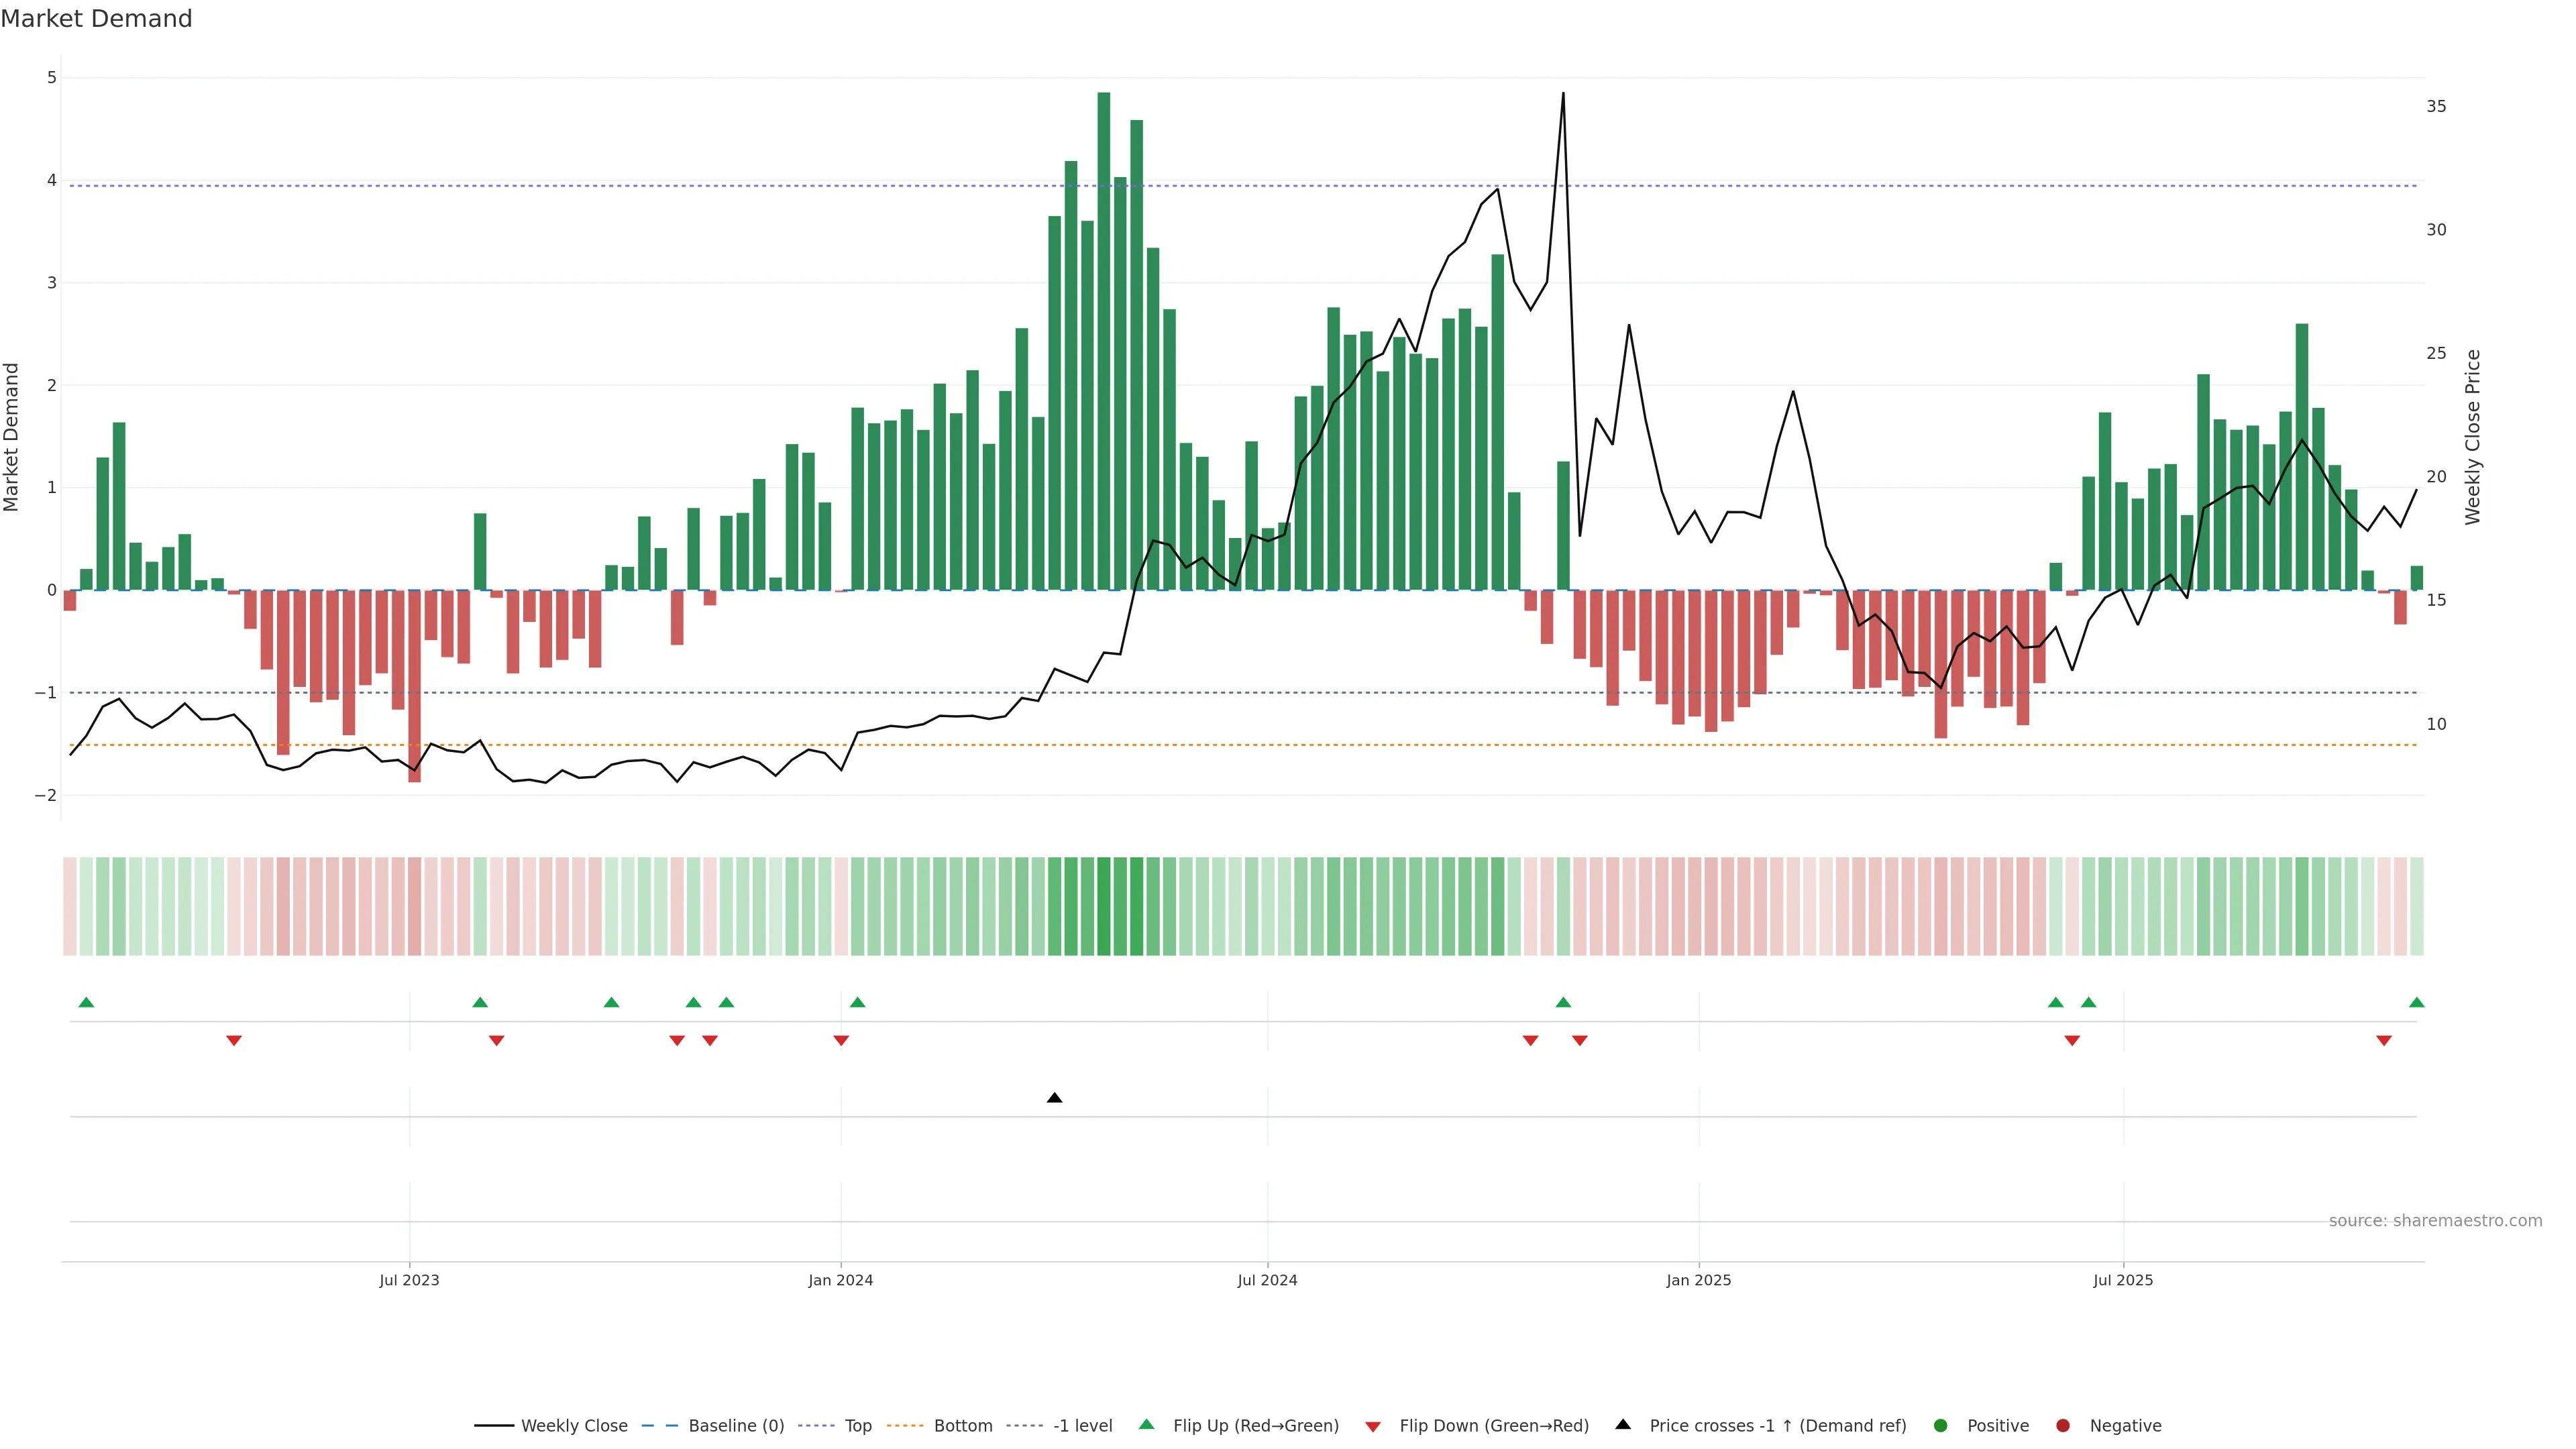Click the Weekly Close Price axis title
Viewport: 2576px width, 1449px height.
click(2473, 437)
